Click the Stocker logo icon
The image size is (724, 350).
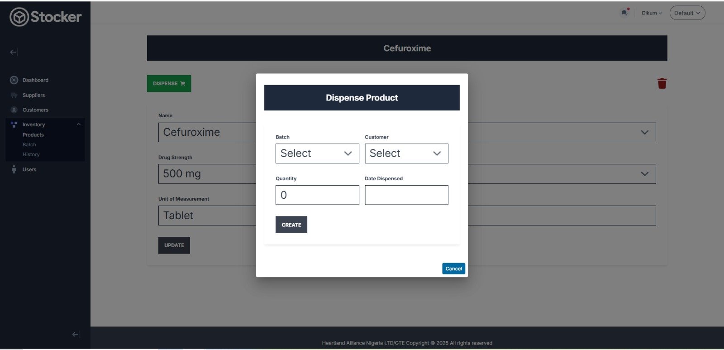(x=19, y=17)
